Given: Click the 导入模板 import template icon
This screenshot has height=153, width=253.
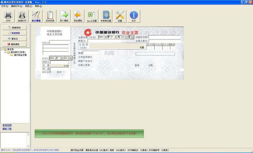Looking at the screenshot, I should click(x=64, y=16).
